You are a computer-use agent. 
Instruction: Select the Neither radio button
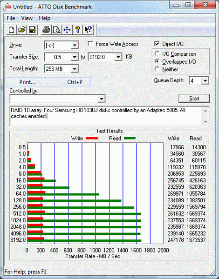coord(157,69)
